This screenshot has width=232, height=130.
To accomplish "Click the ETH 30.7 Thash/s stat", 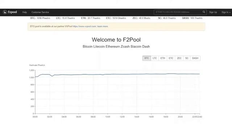I will click(x=91, y=18).
